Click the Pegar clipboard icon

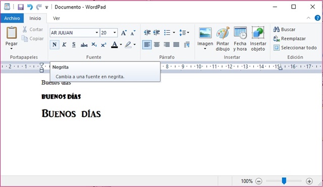[x=12, y=32]
